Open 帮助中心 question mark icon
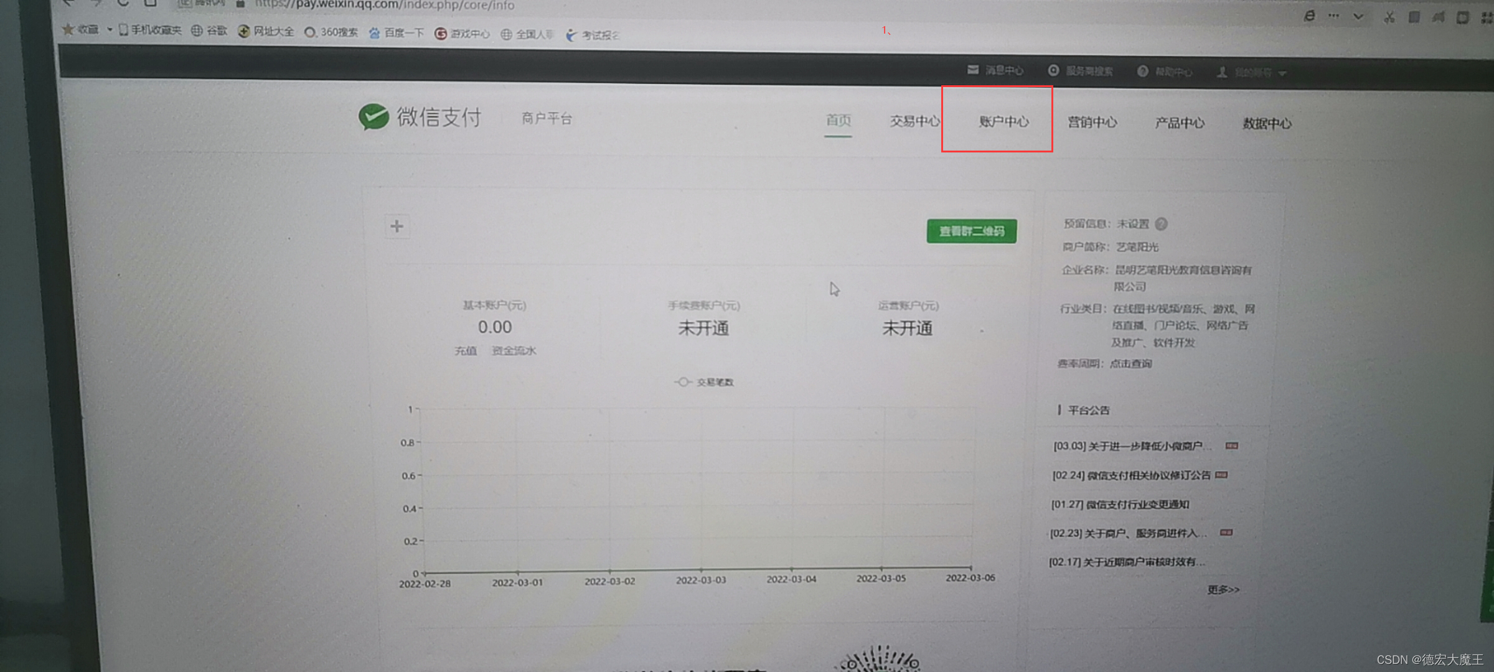Image resolution: width=1494 pixels, height=672 pixels. [1142, 71]
